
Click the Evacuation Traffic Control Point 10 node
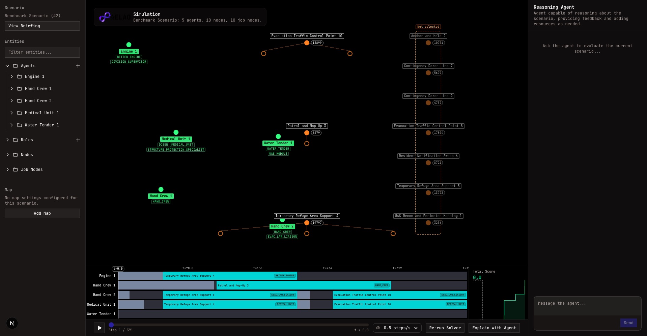tap(307, 43)
